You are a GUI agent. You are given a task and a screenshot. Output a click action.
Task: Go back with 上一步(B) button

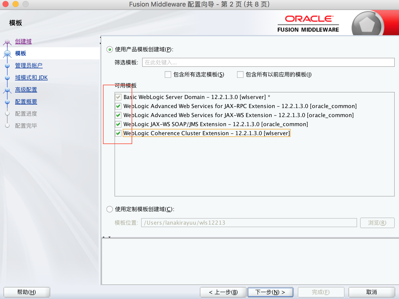223,292
